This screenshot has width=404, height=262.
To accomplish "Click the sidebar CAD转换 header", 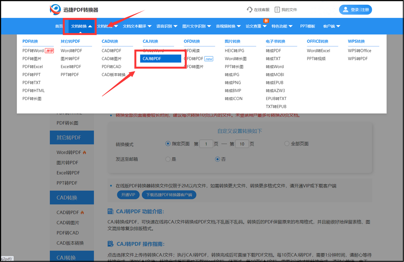I will point(72,198).
